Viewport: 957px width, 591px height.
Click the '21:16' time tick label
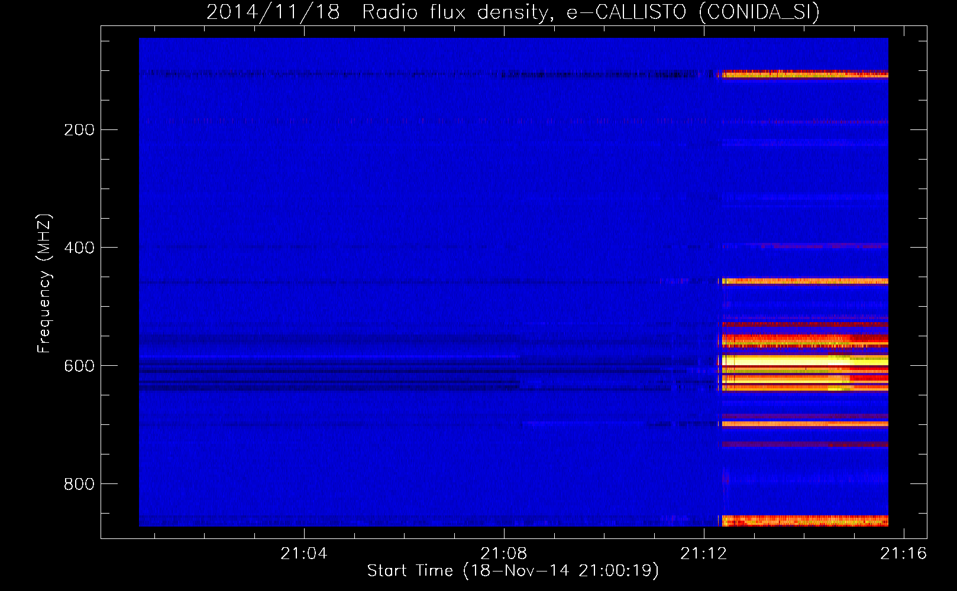[x=904, y=553]
